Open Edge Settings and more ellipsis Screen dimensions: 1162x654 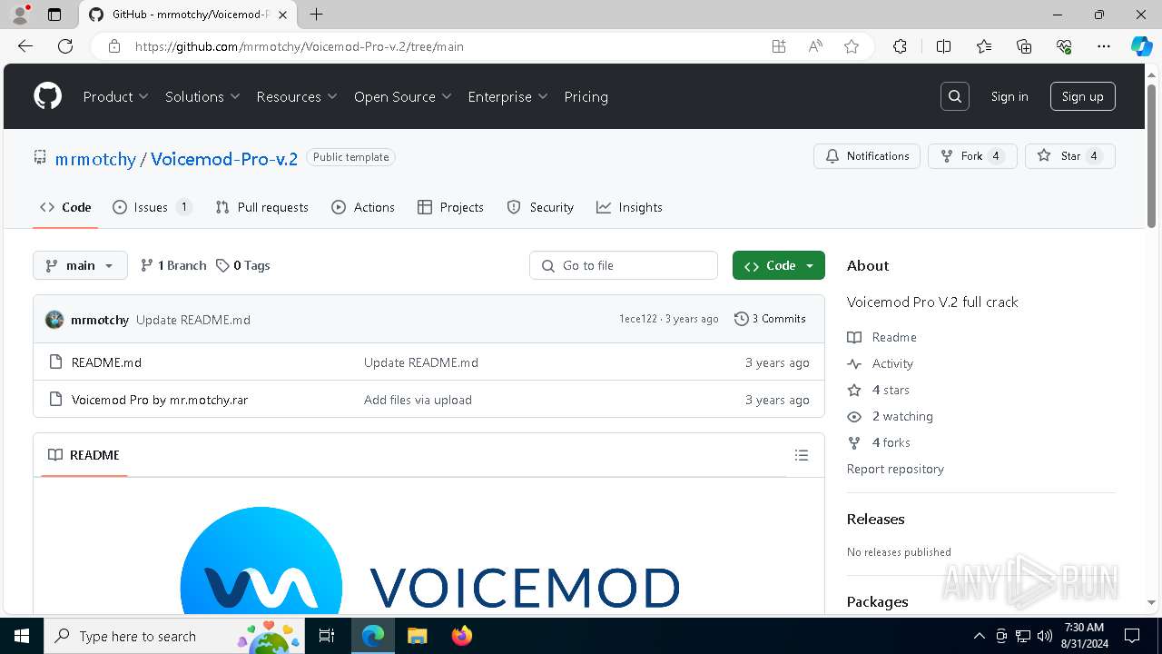1104,46
